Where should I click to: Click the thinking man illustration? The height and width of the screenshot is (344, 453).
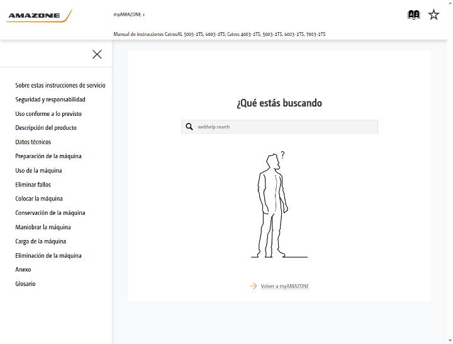click(x=279, y=204)
